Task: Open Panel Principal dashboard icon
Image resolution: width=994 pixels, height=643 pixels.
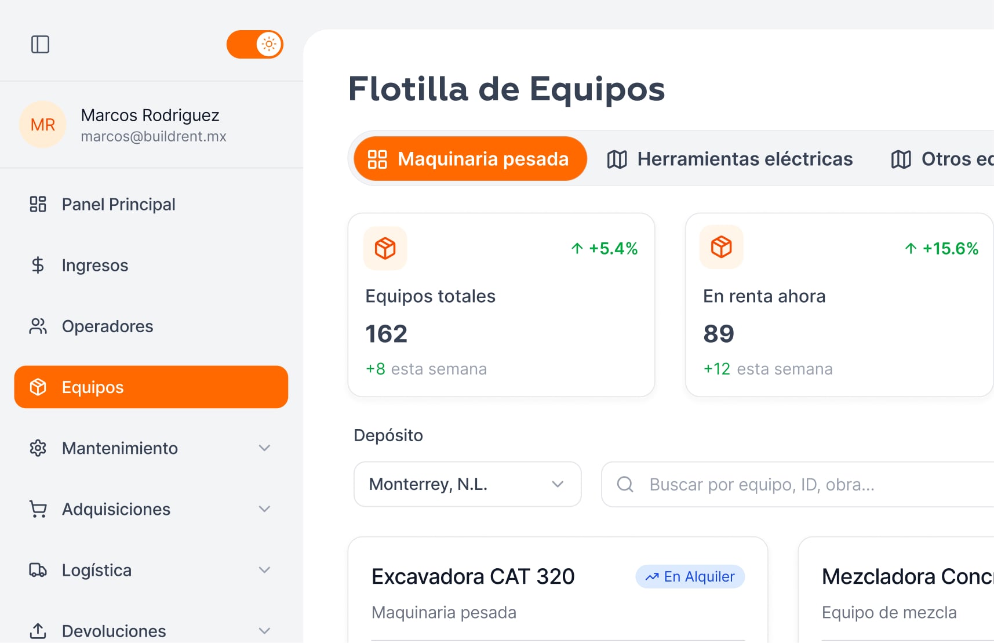Action: coord(38,204)
